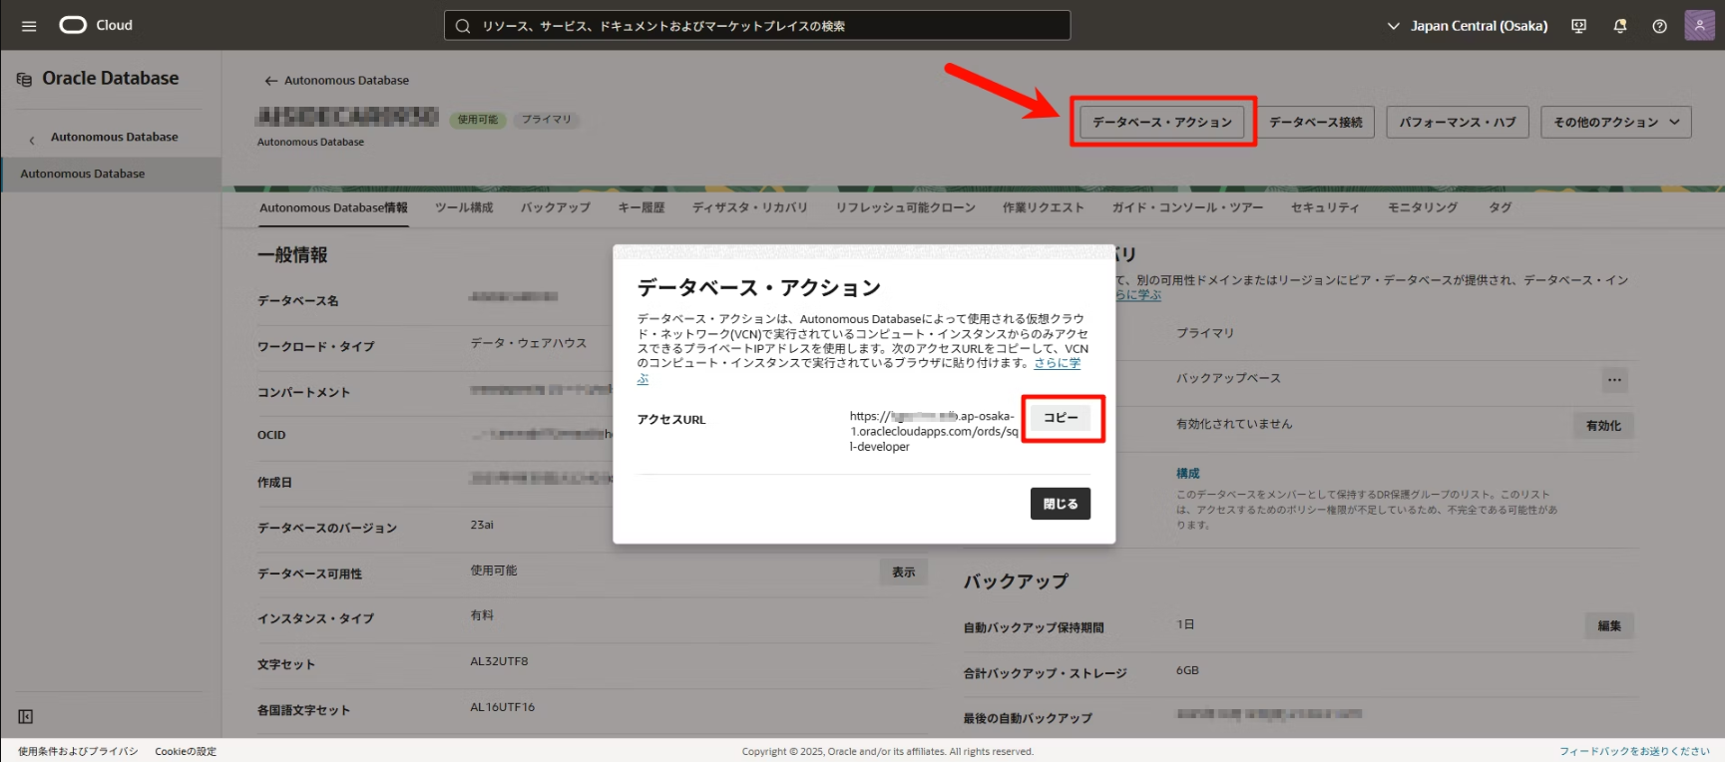Open the ガイド・コンソール・ツアー tab

pyautogui.click(x=1187, y=207)
